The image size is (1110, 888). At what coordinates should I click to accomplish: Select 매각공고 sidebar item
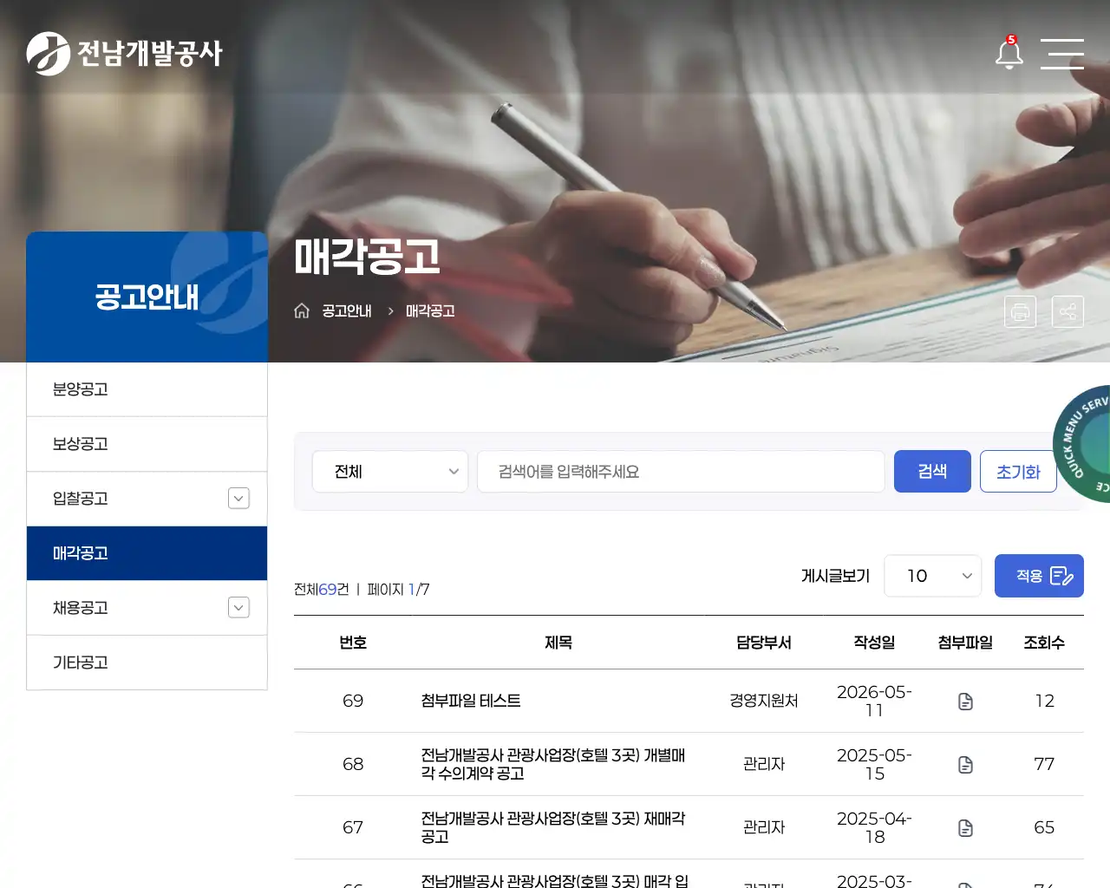pyautogui.click(x=147, y=553)
